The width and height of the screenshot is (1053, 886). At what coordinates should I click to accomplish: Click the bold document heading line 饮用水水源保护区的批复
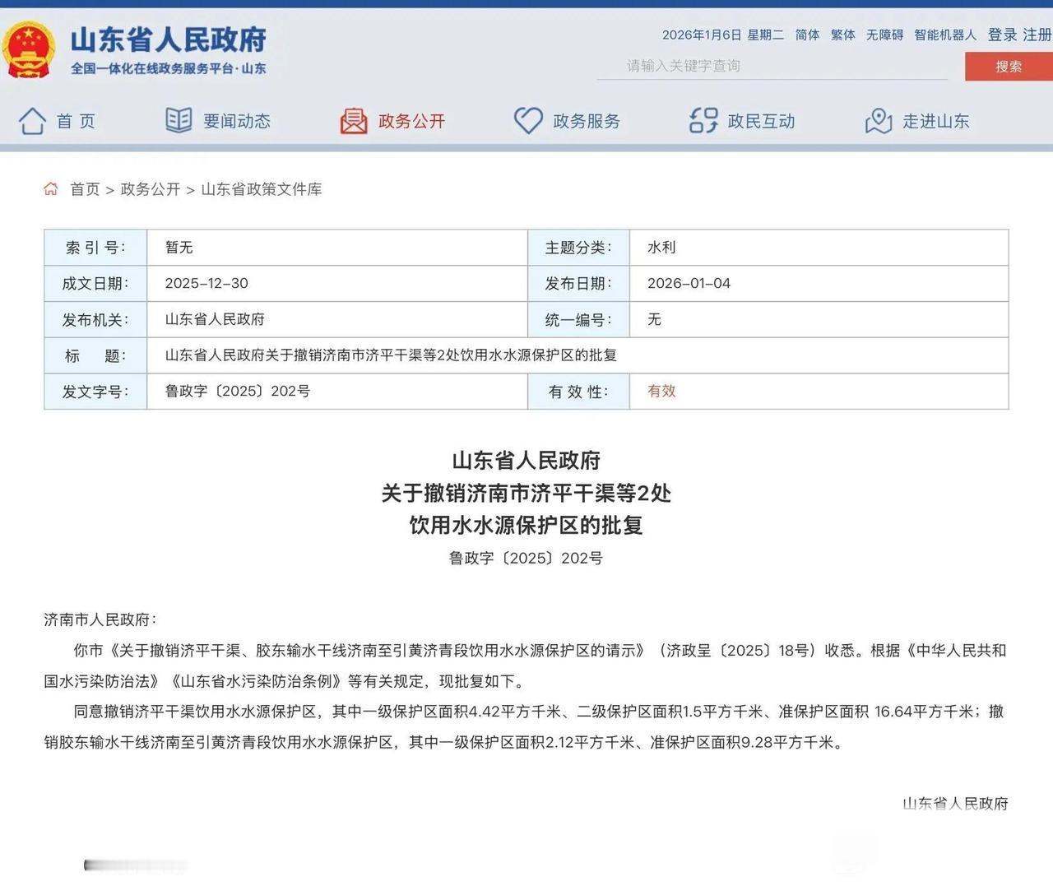click(x=526, y=525)
